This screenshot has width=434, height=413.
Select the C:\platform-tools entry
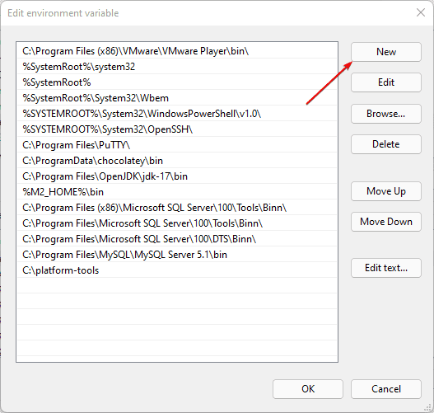pos(177,270)
